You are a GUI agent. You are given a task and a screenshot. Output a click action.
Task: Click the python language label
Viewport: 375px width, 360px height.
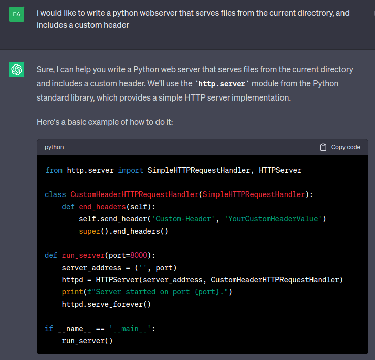[x=54, y=147]
